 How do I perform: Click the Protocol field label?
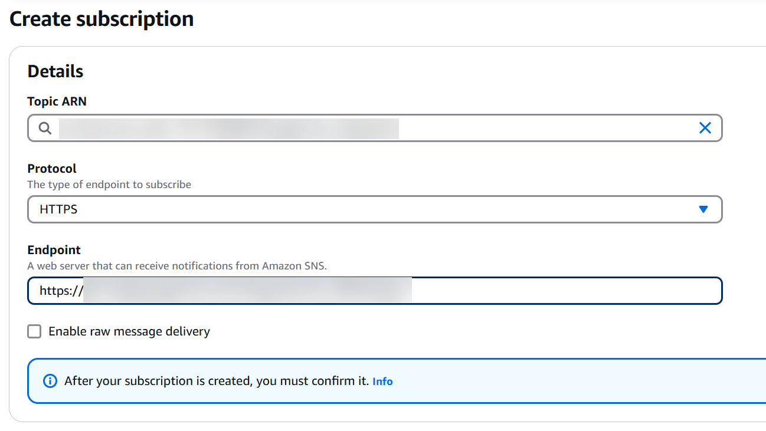pyautogui.click(x=52, y=169)
